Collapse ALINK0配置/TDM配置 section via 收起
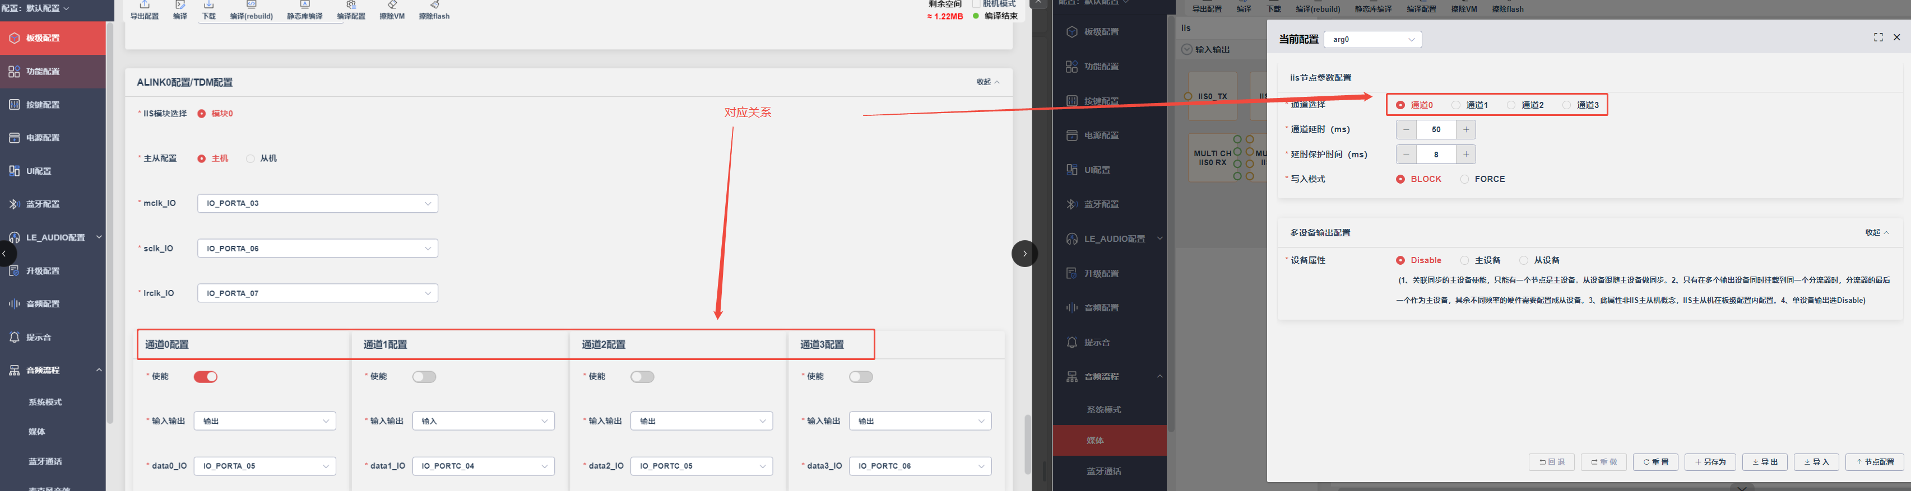 point(988,82)
